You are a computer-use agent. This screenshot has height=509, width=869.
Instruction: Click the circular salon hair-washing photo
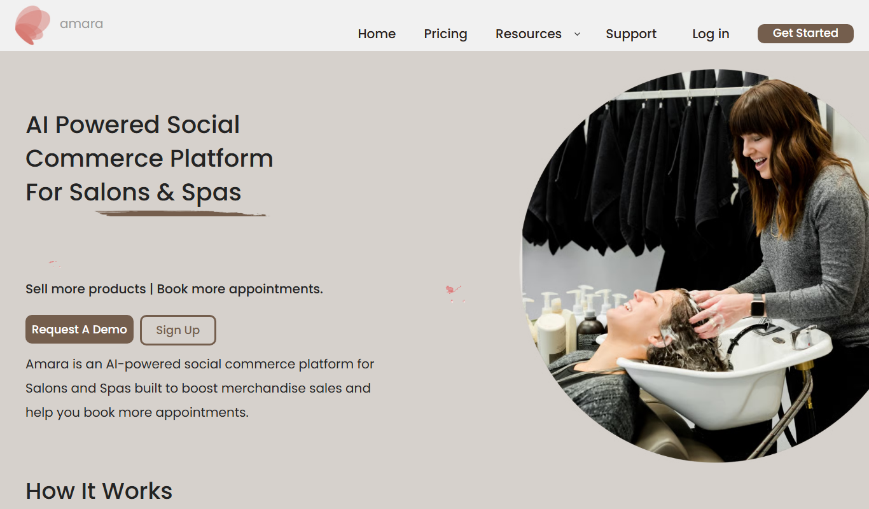(x=695, y=266)
